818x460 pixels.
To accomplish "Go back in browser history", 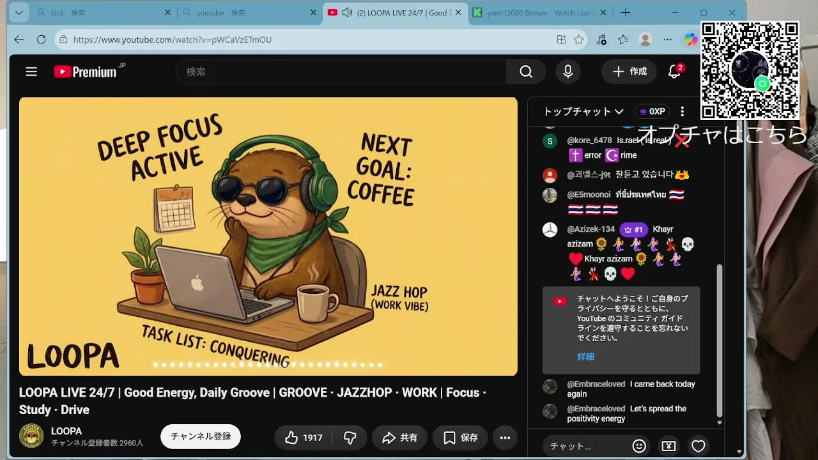I will tap(19, 40).
